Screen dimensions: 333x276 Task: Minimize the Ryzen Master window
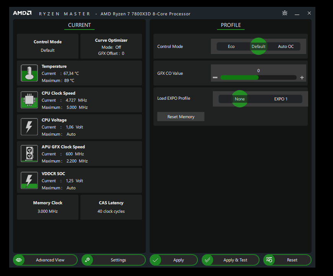(297, 14)
